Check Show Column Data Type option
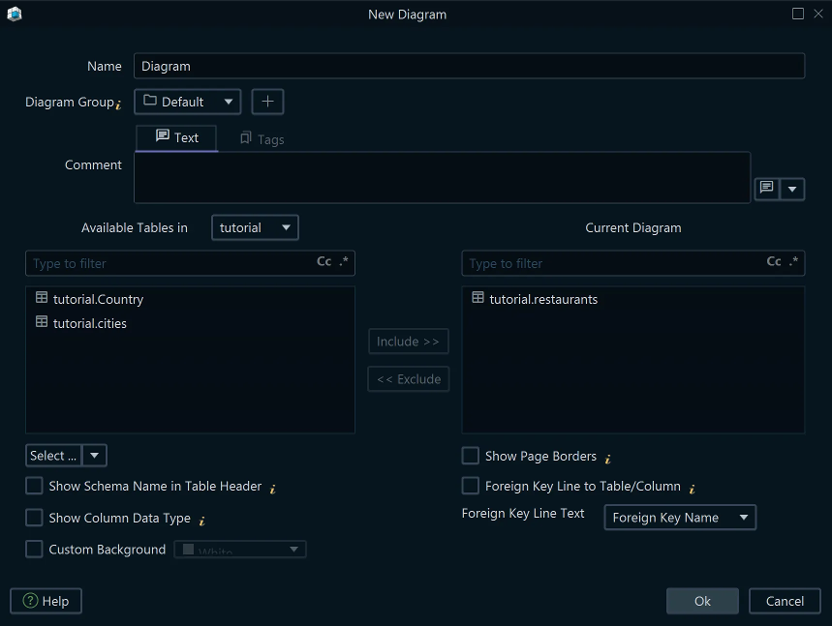832x626 pixels. 34,518
